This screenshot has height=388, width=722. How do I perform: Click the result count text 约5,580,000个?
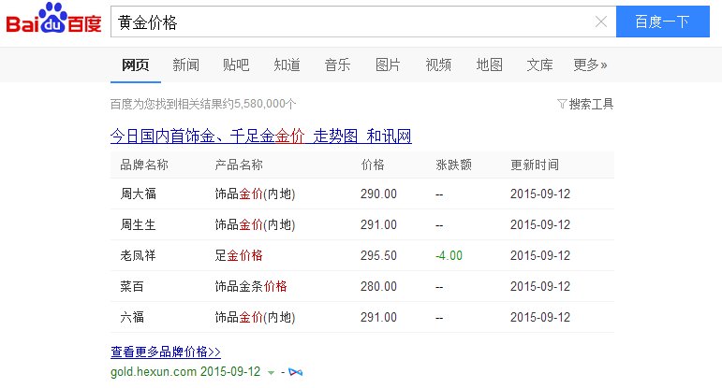[259, 105]
